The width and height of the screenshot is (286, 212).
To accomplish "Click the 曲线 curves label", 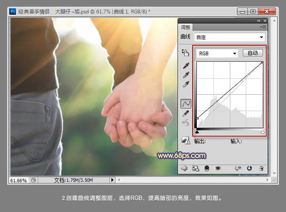I will pyautogui.click(x=185, y=37).
